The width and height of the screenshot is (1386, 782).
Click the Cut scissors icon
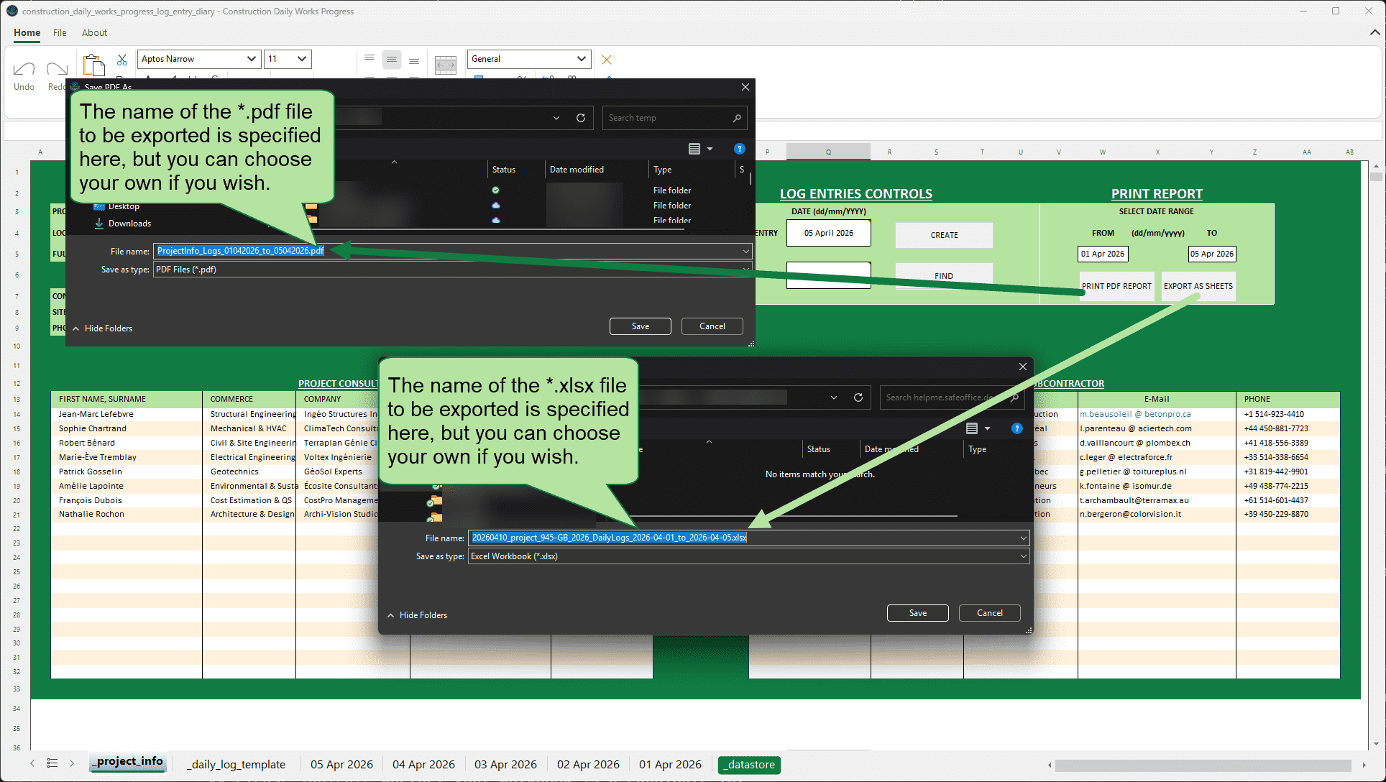tap(122, 60)
